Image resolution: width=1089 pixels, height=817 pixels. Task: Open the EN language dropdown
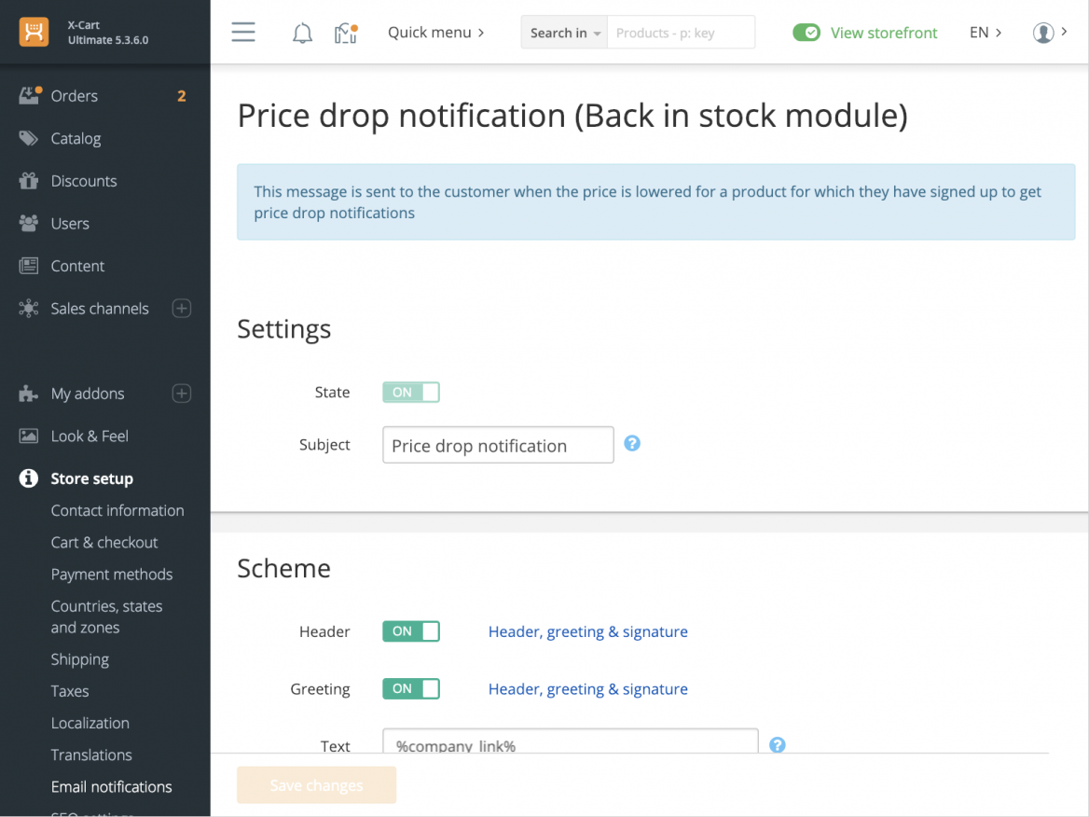coord(985,32)
